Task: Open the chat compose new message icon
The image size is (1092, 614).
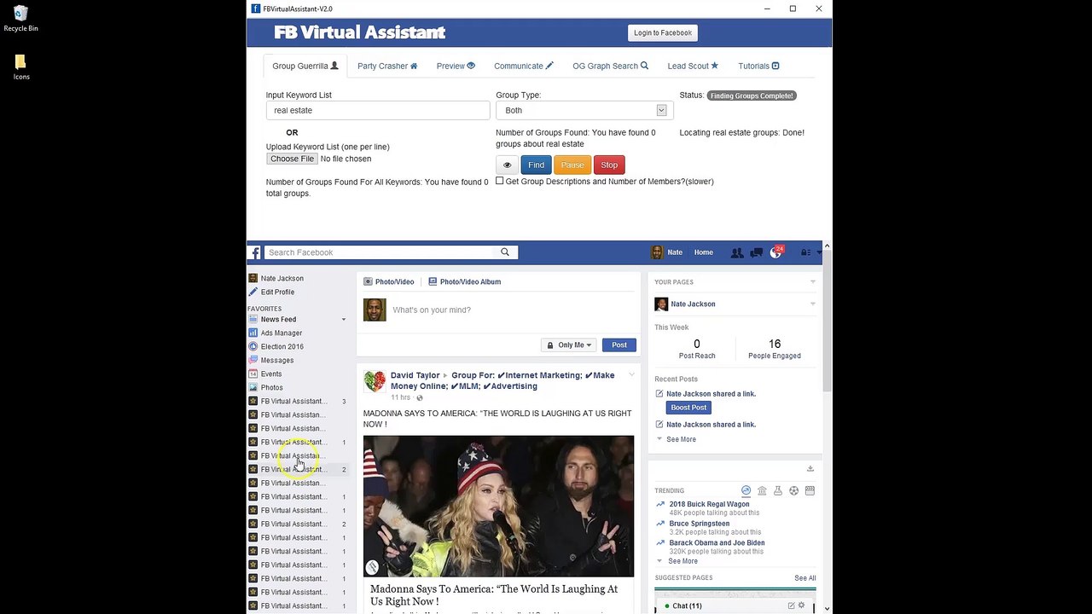Action: coord(791,605)
